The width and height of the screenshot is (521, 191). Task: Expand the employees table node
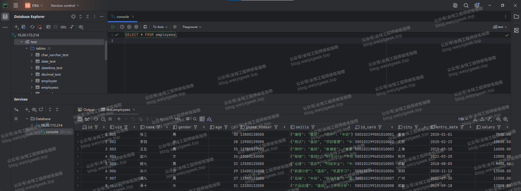tap(32, 88)
